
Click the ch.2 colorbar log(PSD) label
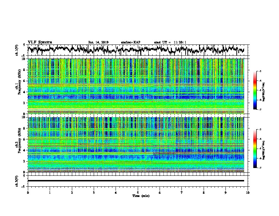(x=263, y=150)
